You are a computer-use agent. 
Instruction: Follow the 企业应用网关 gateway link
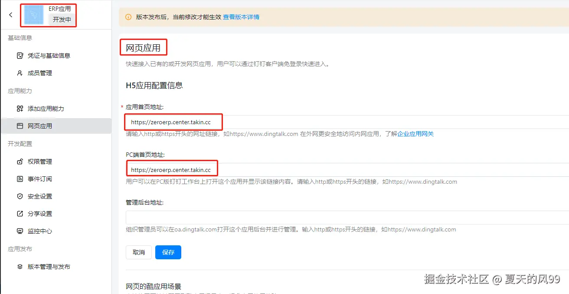point(415,134)
